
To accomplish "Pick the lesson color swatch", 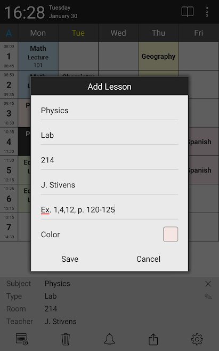I will click(171, 234).
